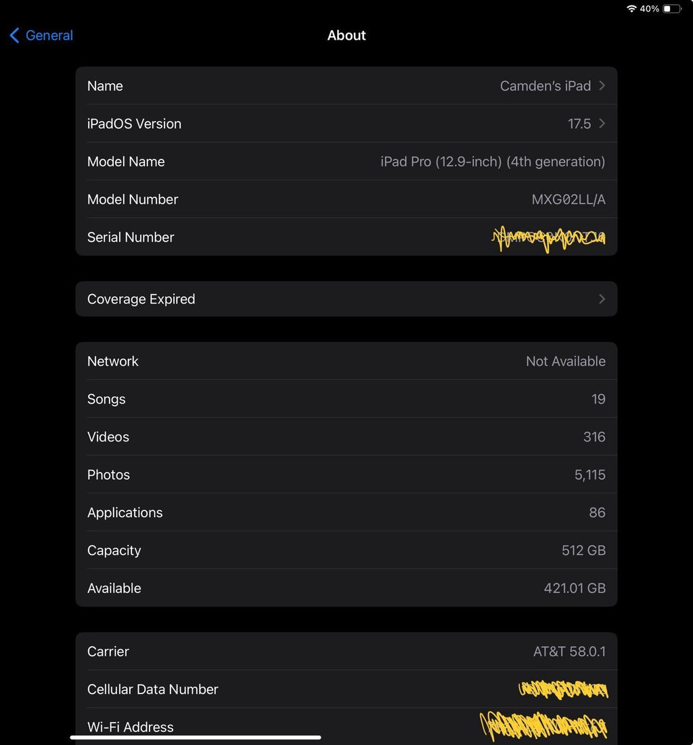Open Coverage Expired details via its chevron

pos(601,299)
